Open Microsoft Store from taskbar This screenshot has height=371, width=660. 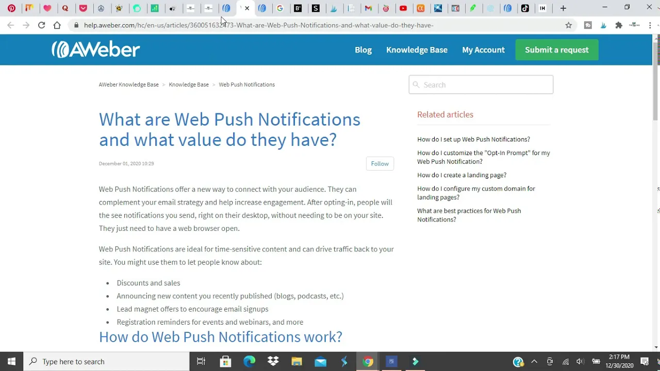pos(225,361)
